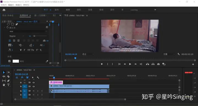Select the Ripple Edit tool
The image size is (198, 106).
[4, 76]
